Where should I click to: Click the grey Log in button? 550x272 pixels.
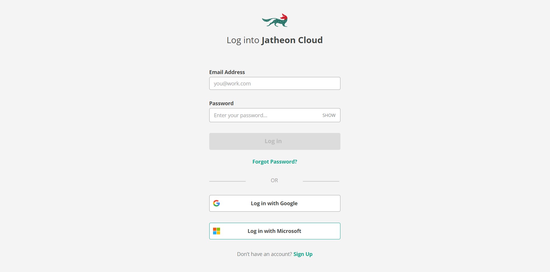pyautogui.click(x=275, y=141)
